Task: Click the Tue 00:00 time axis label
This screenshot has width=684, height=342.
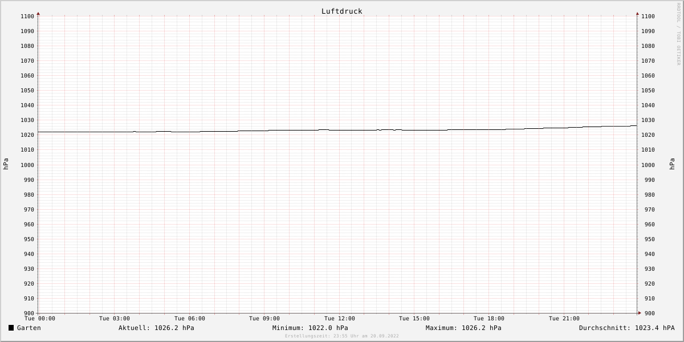Action: coord(40,319)
